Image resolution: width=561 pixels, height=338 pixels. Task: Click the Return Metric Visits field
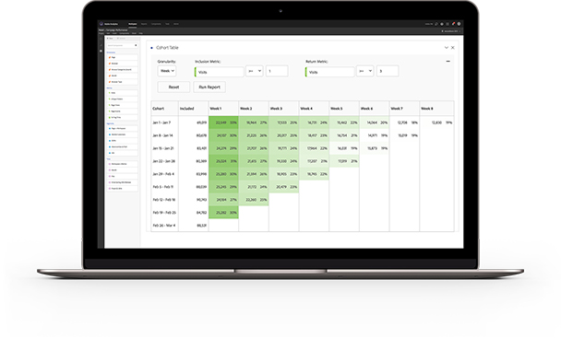tap(330, 72)
